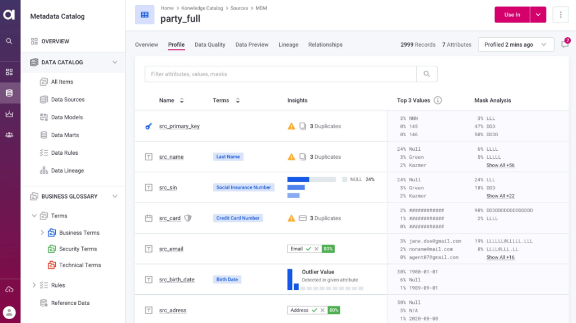Expand the Business Terms tree node
Viewport: 576px width, 323px height.
point(42,232)
